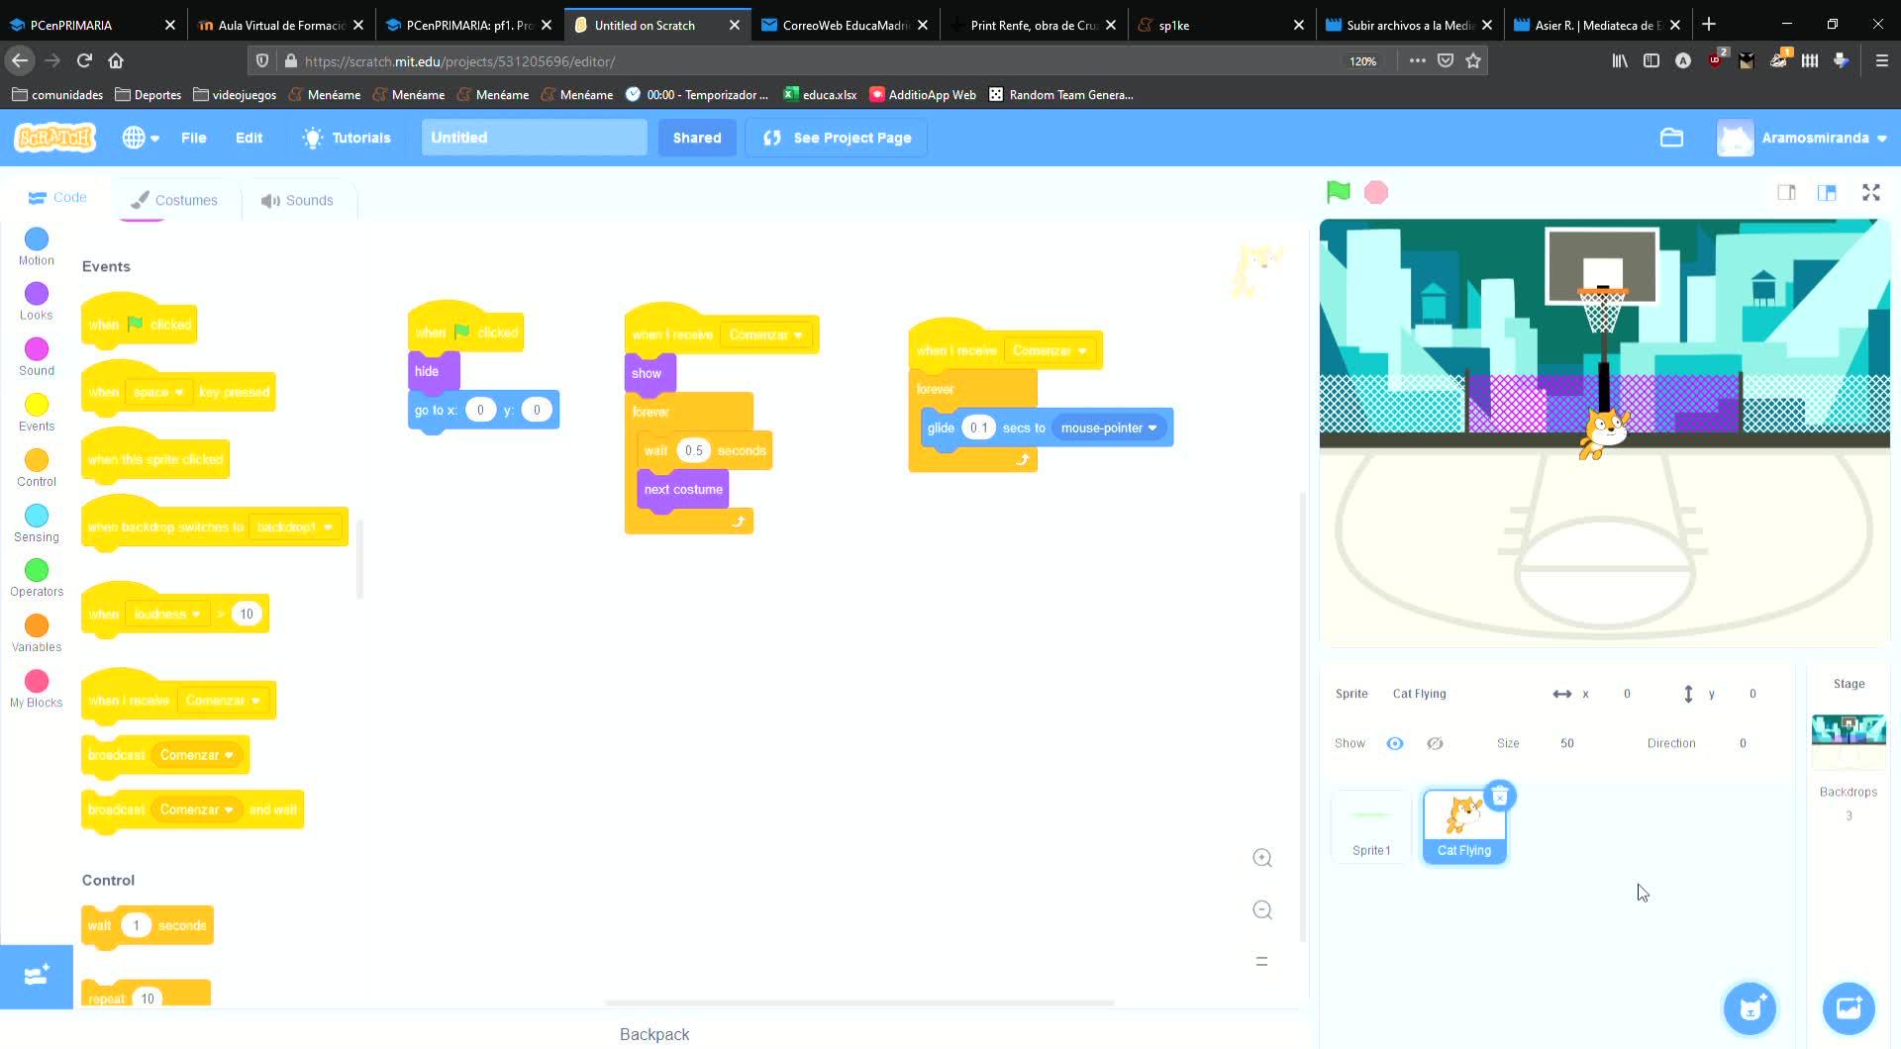
Task: Reload the browser page
Action: coord(84,60)
